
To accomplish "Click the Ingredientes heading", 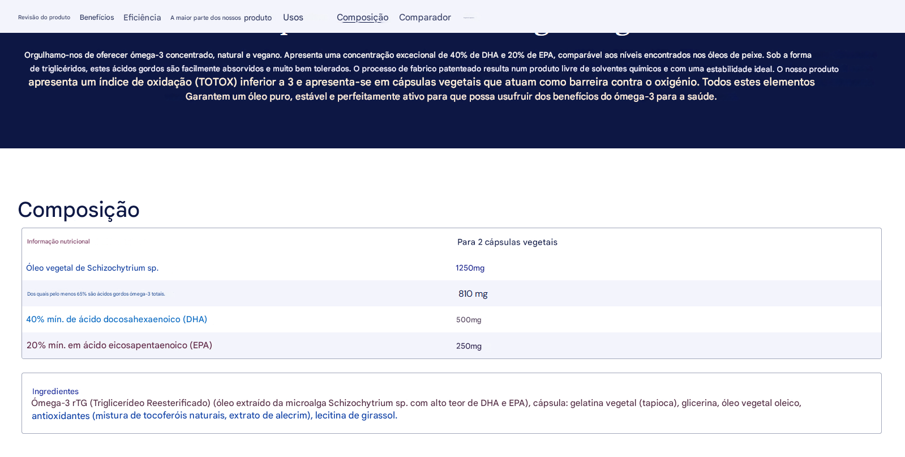I will coord(55,391).
